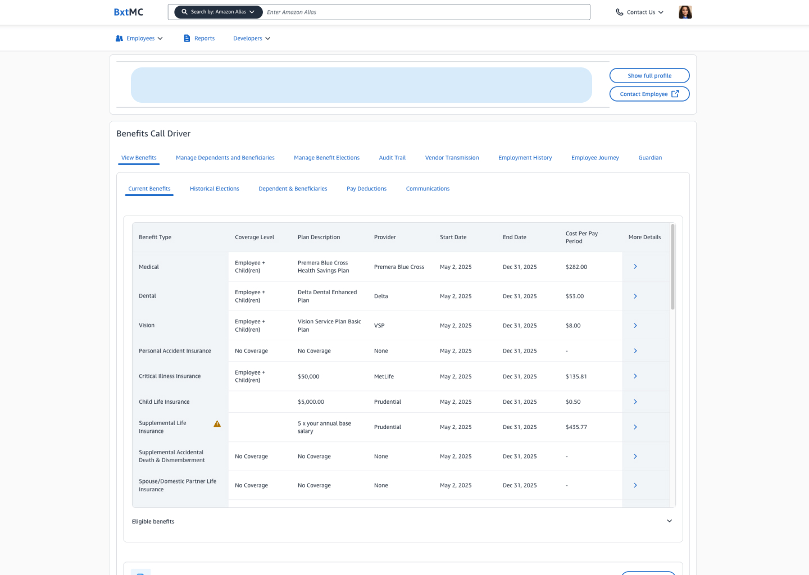The width and height of the screenshot is (809, 575).
Task: Click the $50,000 Critical Illness plan amount
Action: pyautogui.click(x=308, y=377)
